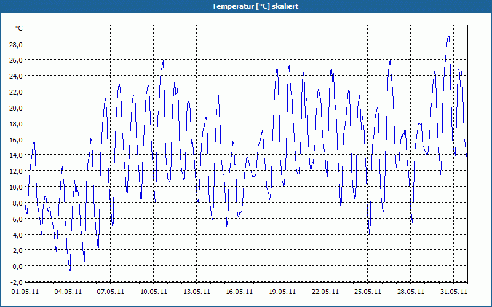
Task: Click the 14,0 y-axis label
Action: tap(16, 155)
